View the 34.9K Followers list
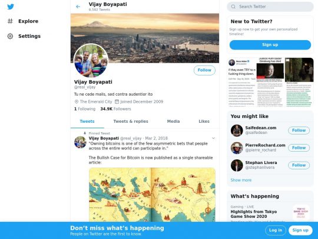The height and width of the screenshot is (239, 318). click(x=115, y=109)
